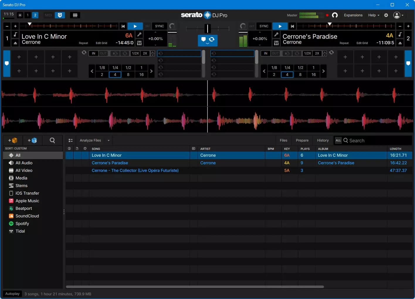Viewport: 415px width, 299px height.
Task: Click in the library Search field
Action: pos(377,141)
